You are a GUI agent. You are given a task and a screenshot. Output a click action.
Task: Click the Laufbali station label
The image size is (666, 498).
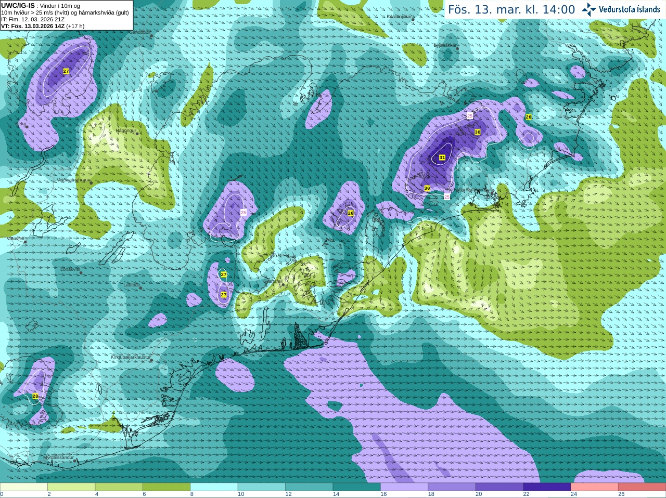pyautogui.click(x=132, y=285)
